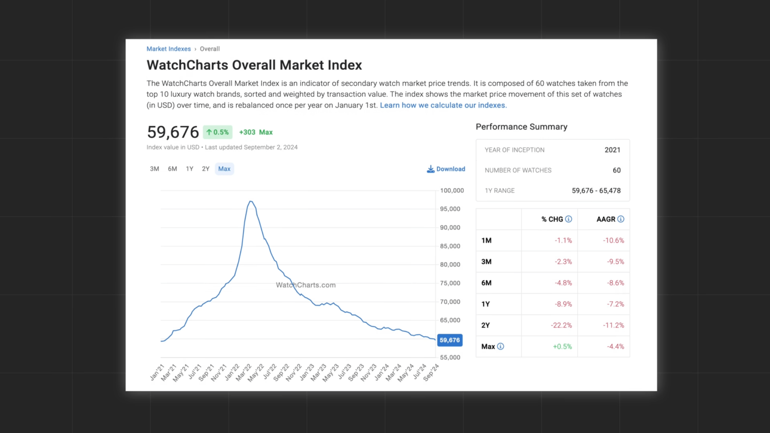770x433 pixels.
Task: Click the '59,676 - 65,478' range value
Action: [596, 191]
